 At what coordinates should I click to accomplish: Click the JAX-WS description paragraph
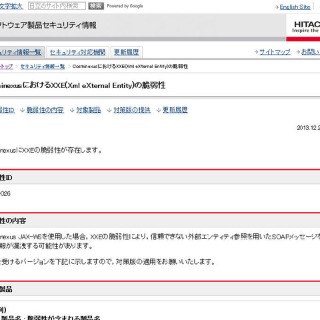(x=160, y=241)
